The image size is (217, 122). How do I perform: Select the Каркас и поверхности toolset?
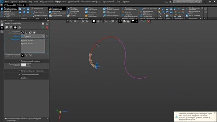(9, 12)
